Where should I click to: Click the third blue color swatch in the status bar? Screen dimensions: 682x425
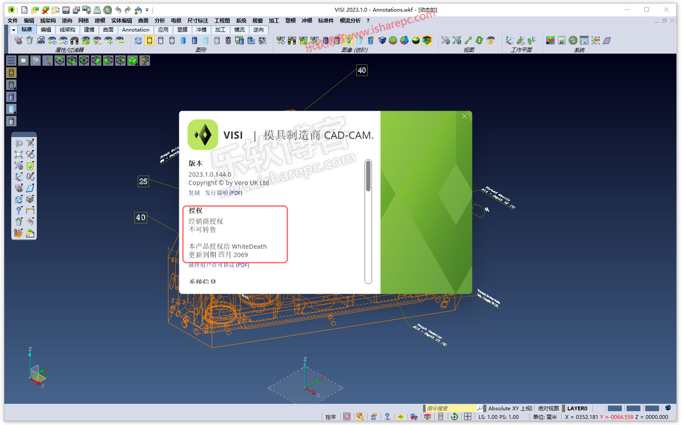point(652,408)
